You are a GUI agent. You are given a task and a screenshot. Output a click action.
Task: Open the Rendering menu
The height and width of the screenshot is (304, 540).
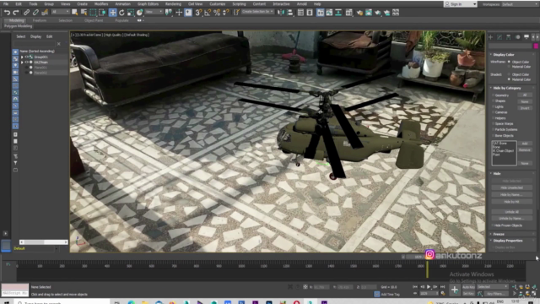pyautogui.click(x=173, y=4)
